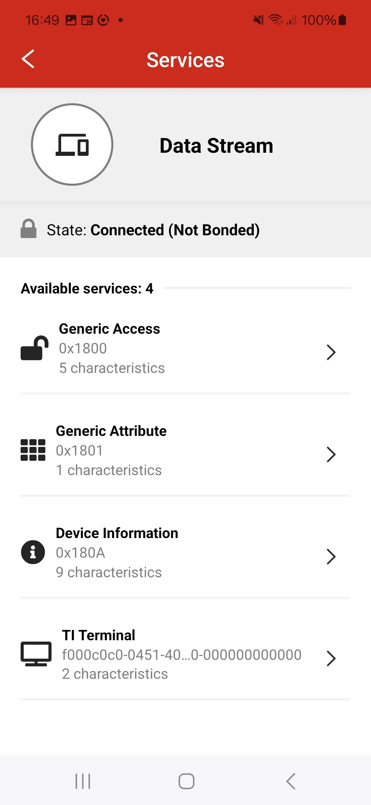Tap the Generic Access unlocked padlock icon
Viewport: 371px width, 805px height.
point(34,348)
